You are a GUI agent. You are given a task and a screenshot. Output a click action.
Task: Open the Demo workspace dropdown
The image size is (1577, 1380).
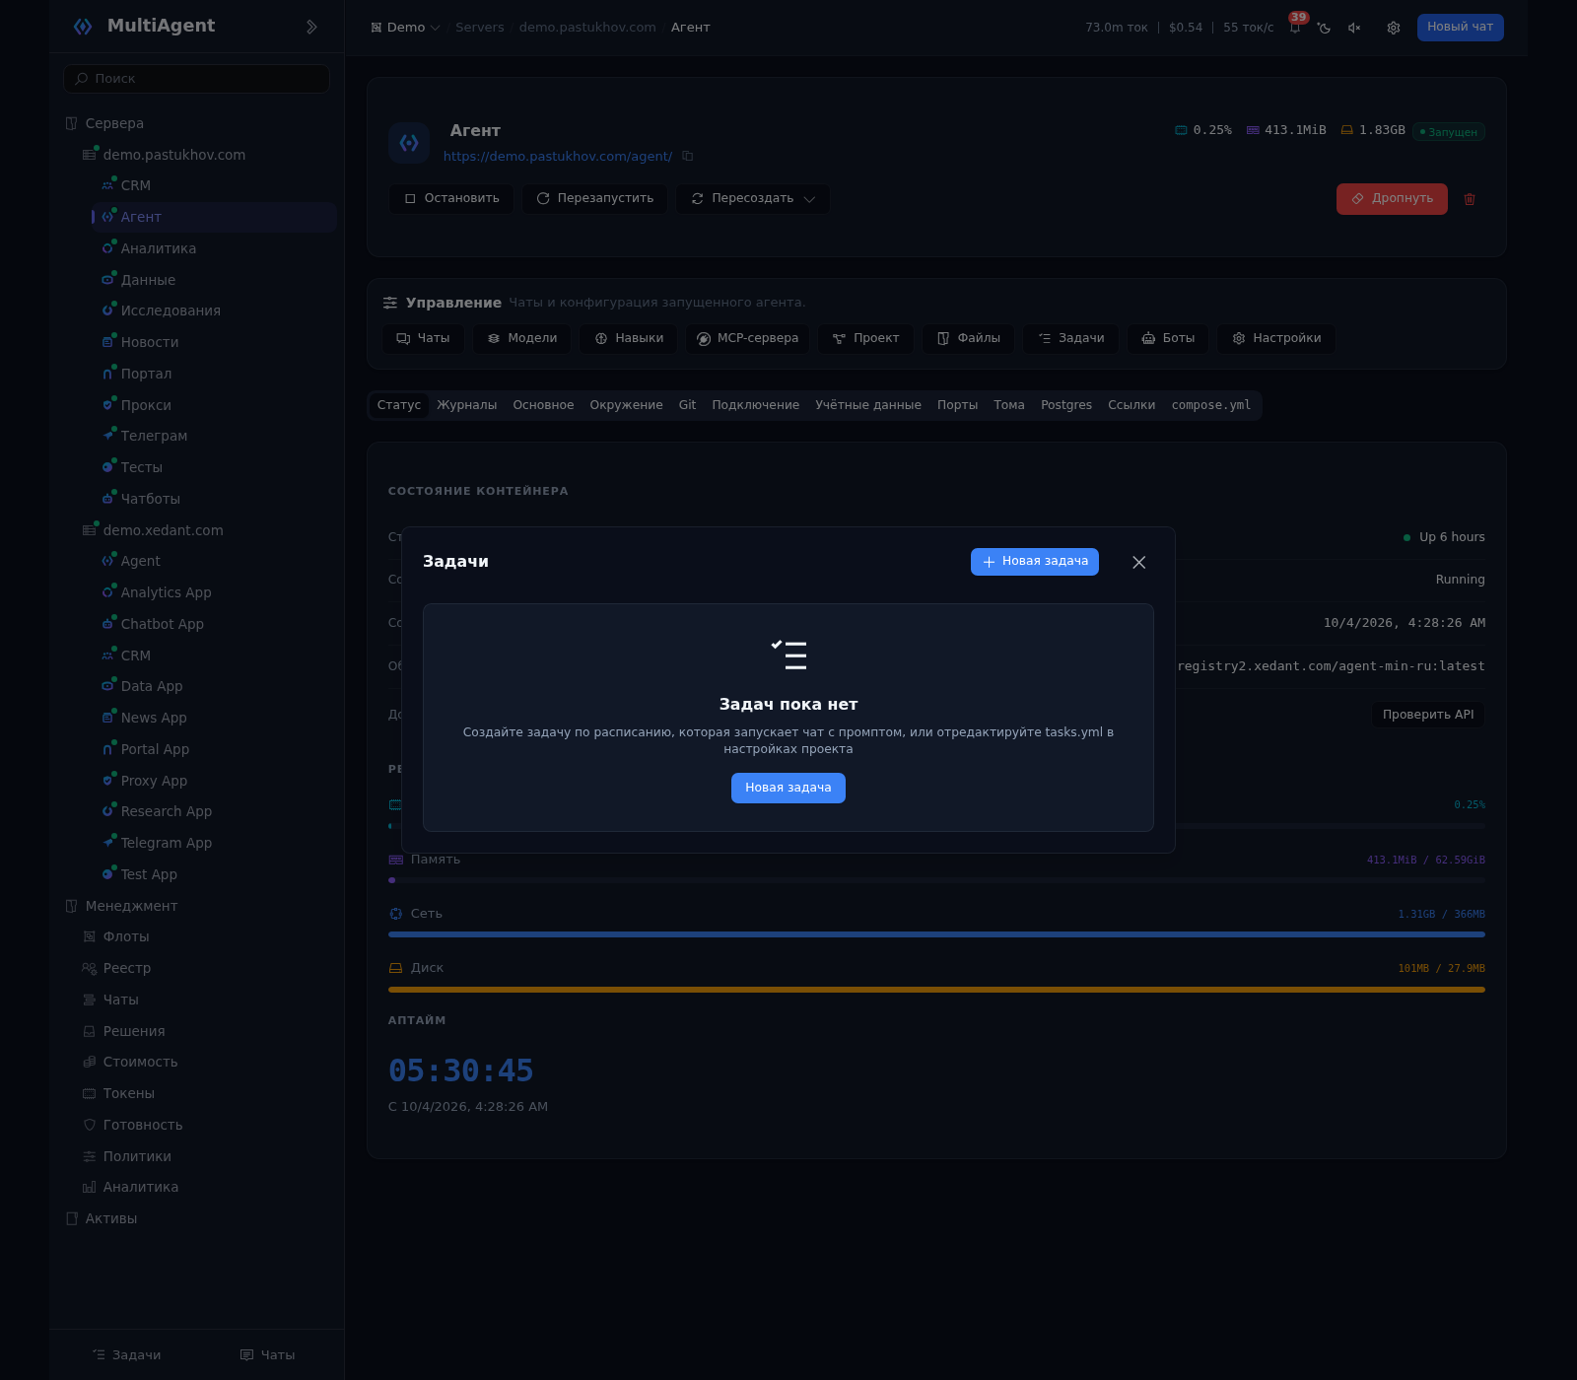(405, 28)
